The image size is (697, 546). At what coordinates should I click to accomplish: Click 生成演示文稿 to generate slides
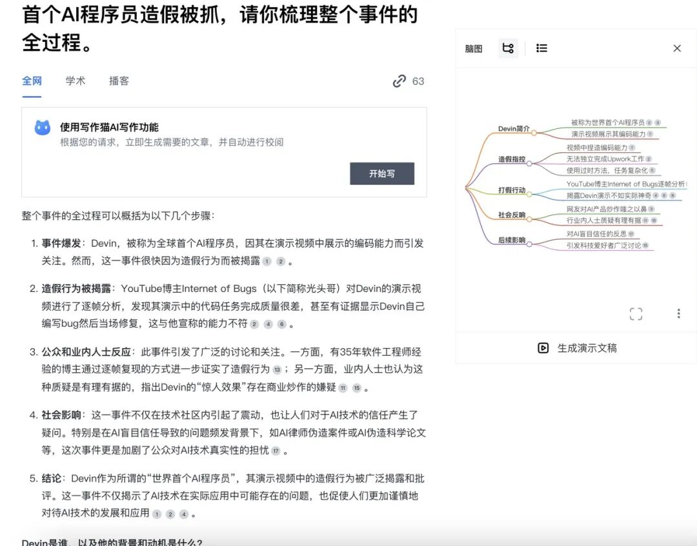[578, 348]
